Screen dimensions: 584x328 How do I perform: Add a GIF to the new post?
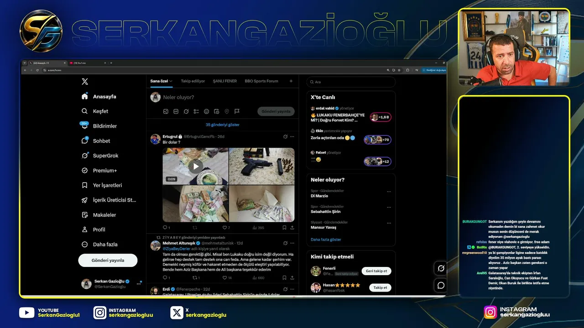pos(176,111)
